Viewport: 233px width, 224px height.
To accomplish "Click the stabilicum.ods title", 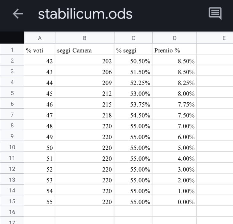I will click(x=85, y=14).
